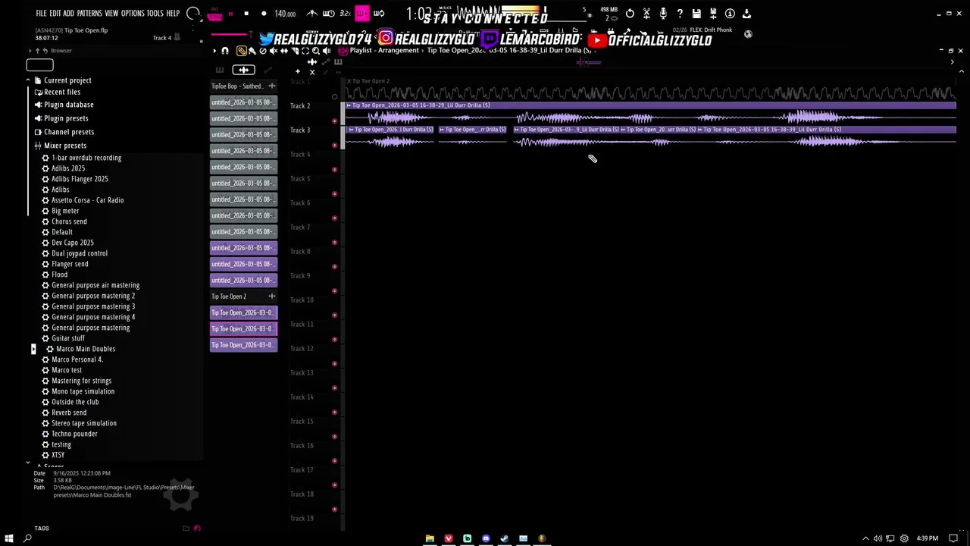The height and width of the screenshot is (546, 970).
Task: Mute Track 5 using its pink dot
Action: click(335, 193)
